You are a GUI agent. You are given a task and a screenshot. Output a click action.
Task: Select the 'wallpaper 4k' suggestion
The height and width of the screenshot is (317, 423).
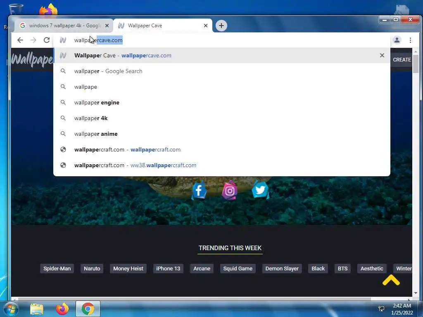pyautogui.click(x=222, y=118)
